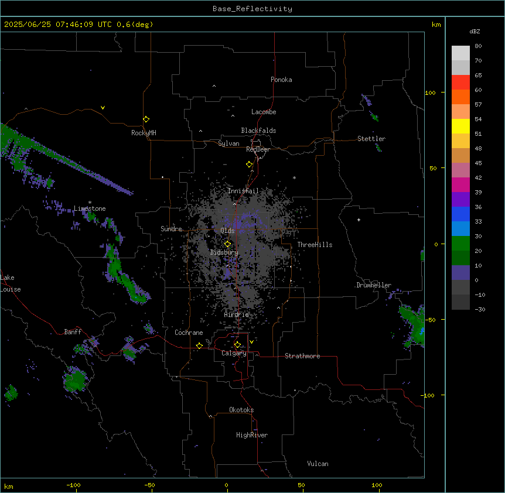505x493 pixels.
Task: Click the white plus marker north of Drumheller
Action: pyautogui.click(x=359, y=220)
